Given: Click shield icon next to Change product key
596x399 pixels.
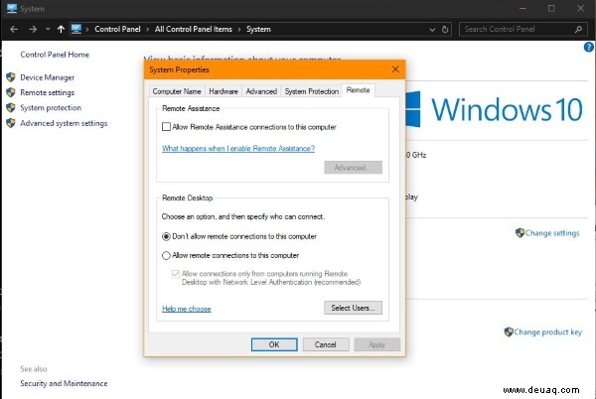Looking at the screenshot, I should coord(509,332).
